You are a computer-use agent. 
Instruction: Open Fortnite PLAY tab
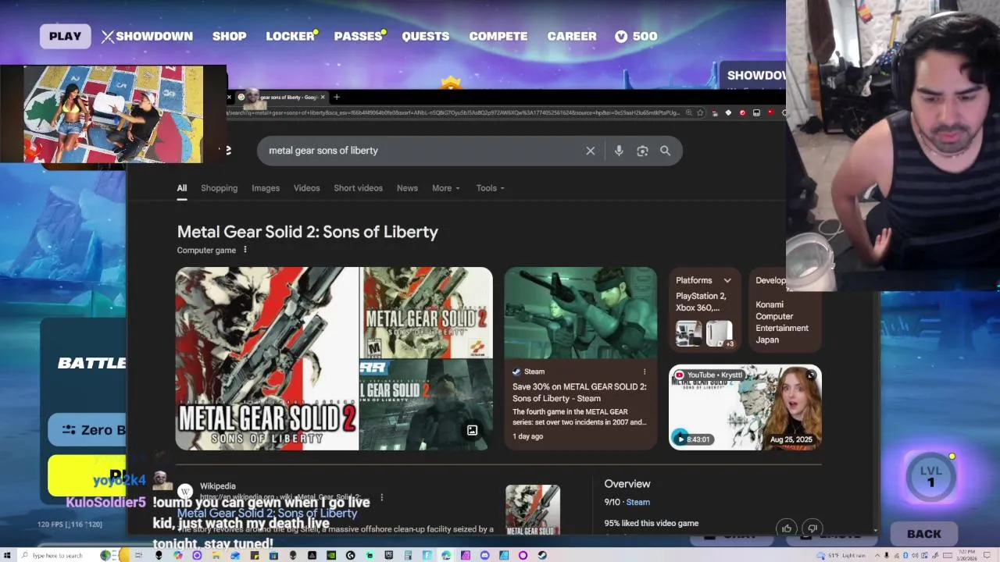65,36
